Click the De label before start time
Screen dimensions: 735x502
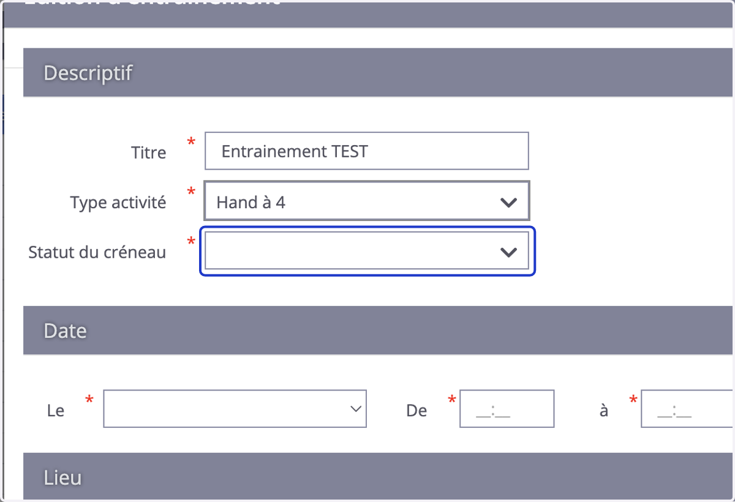point(417,410)
